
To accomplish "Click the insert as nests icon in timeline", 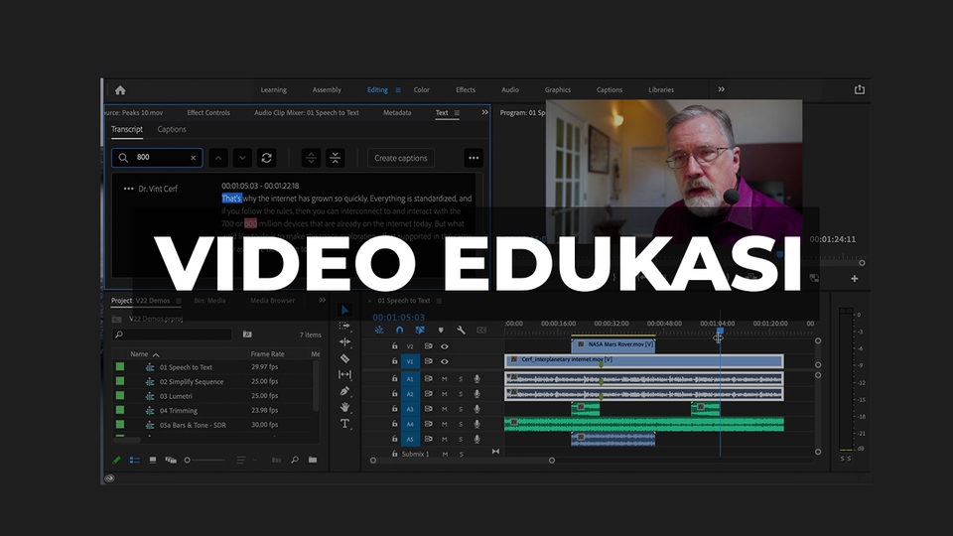I will (379, 330).
